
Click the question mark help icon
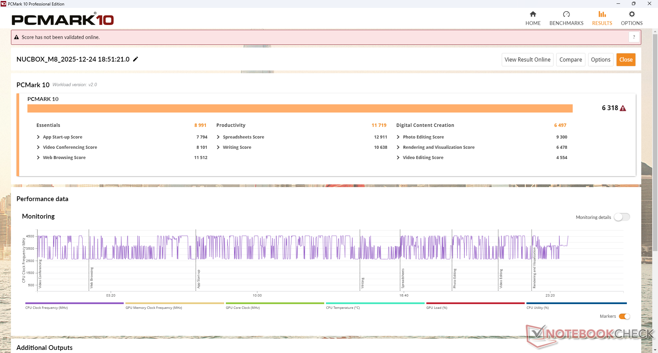coord(634,37)
